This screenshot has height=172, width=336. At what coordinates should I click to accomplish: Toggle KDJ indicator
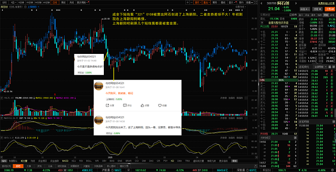coord(74,161)
